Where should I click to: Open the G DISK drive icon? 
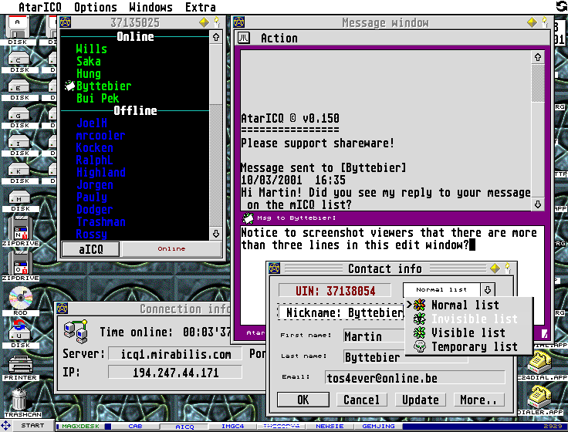(19, 118)
